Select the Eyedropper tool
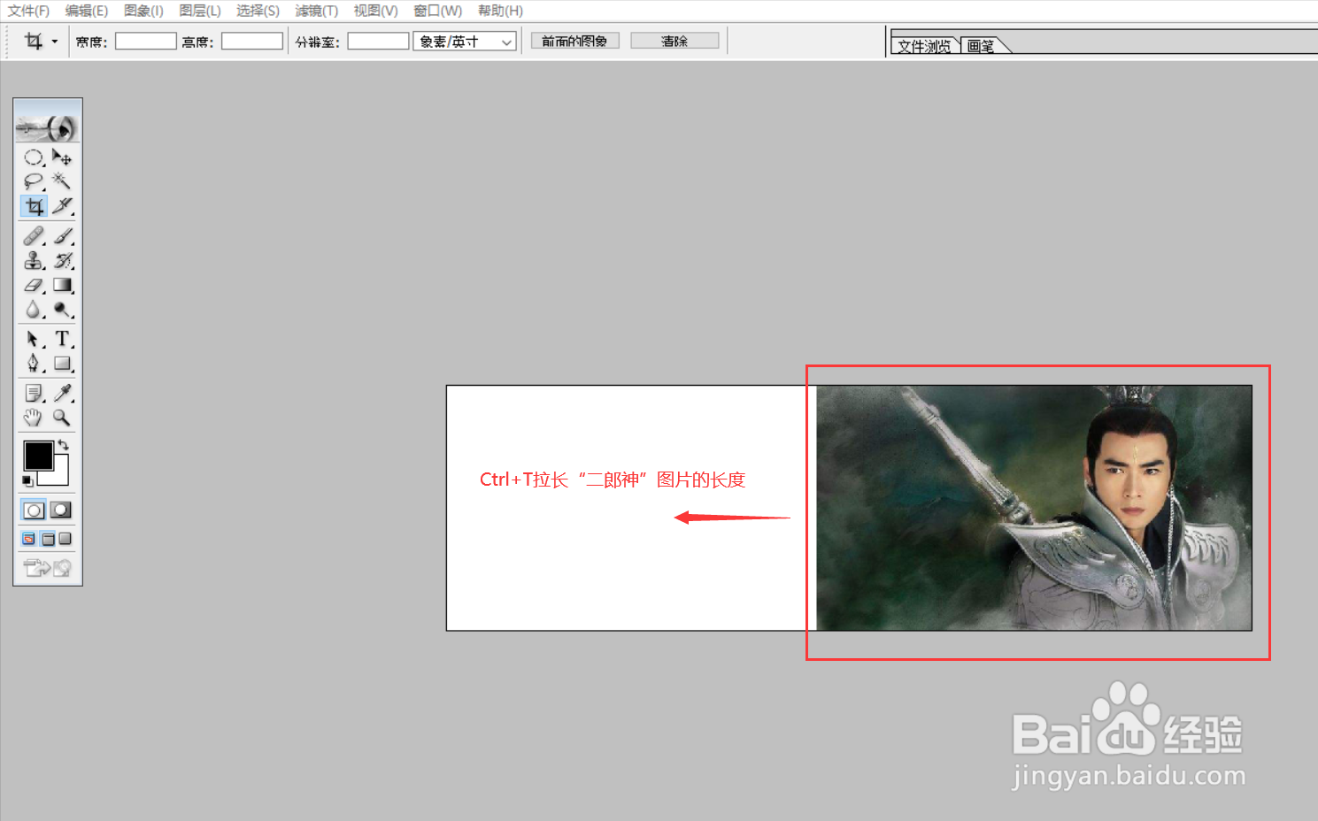The image size is (1318, 821). (x=62, y=393)
